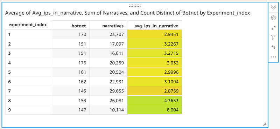
Task: Open the filter funnel icon
Action: 273,37
